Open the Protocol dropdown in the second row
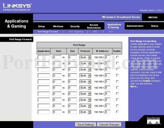The height and width of the screenshot is (128, 164). (85, 64)
